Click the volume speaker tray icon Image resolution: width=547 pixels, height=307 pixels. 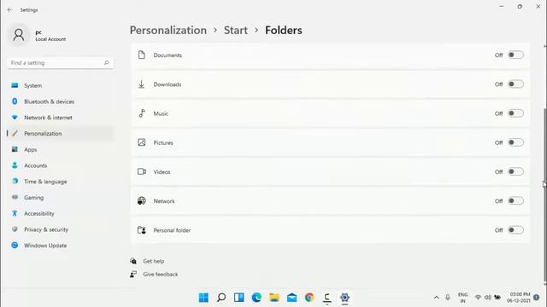click(x=488, y=298)
